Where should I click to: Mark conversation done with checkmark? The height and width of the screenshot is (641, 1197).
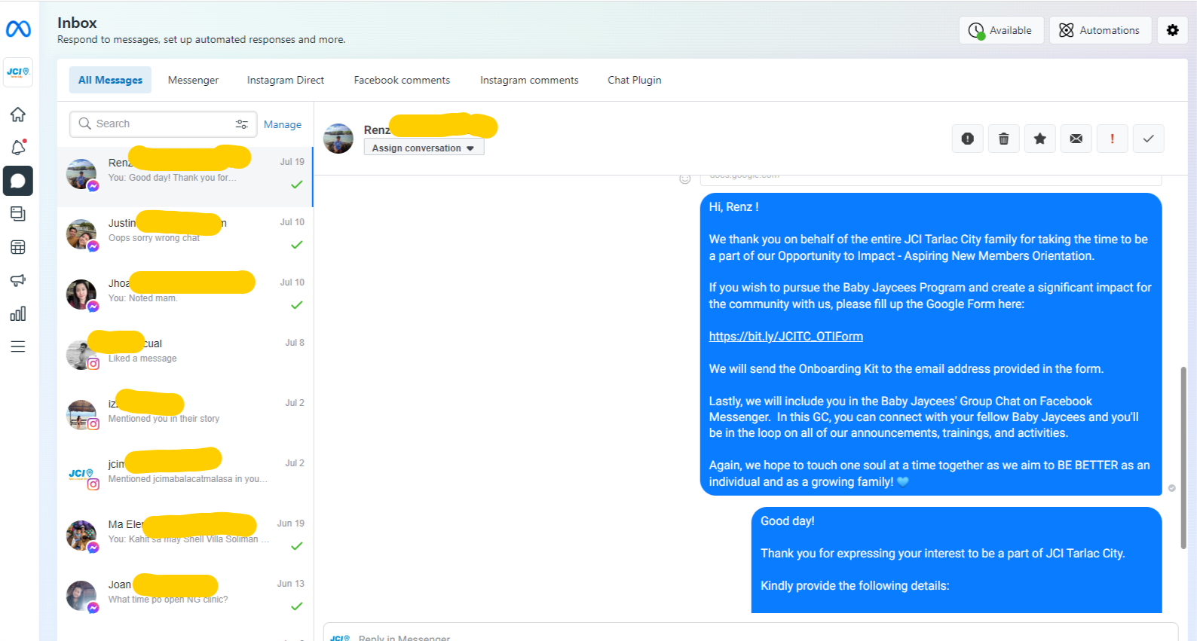pos(1148,139)
